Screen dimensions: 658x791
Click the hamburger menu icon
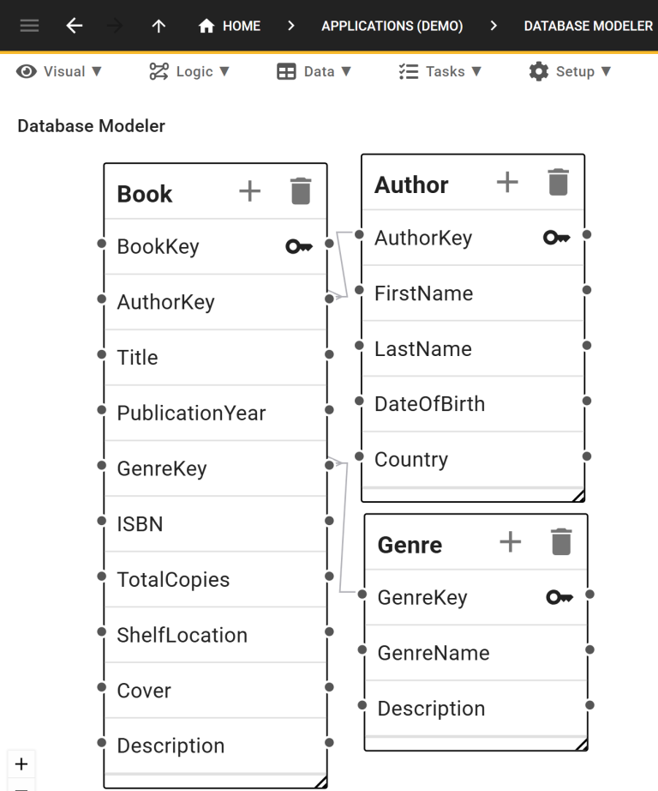tap(29, 25)
